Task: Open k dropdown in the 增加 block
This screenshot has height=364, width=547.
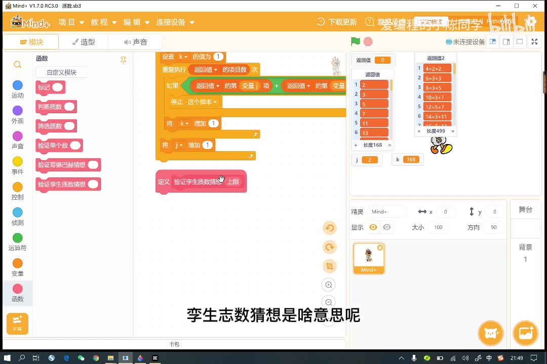Action: (x=184, y=123)
